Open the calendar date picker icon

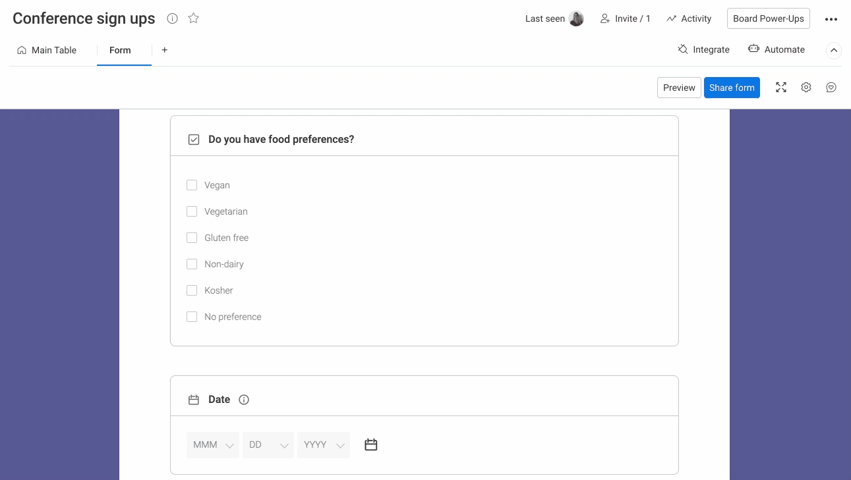pyautogui.click(x=371, y=445)
